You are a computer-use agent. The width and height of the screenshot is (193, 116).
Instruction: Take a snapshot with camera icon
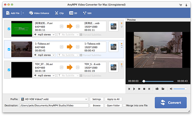coord(157,89)
